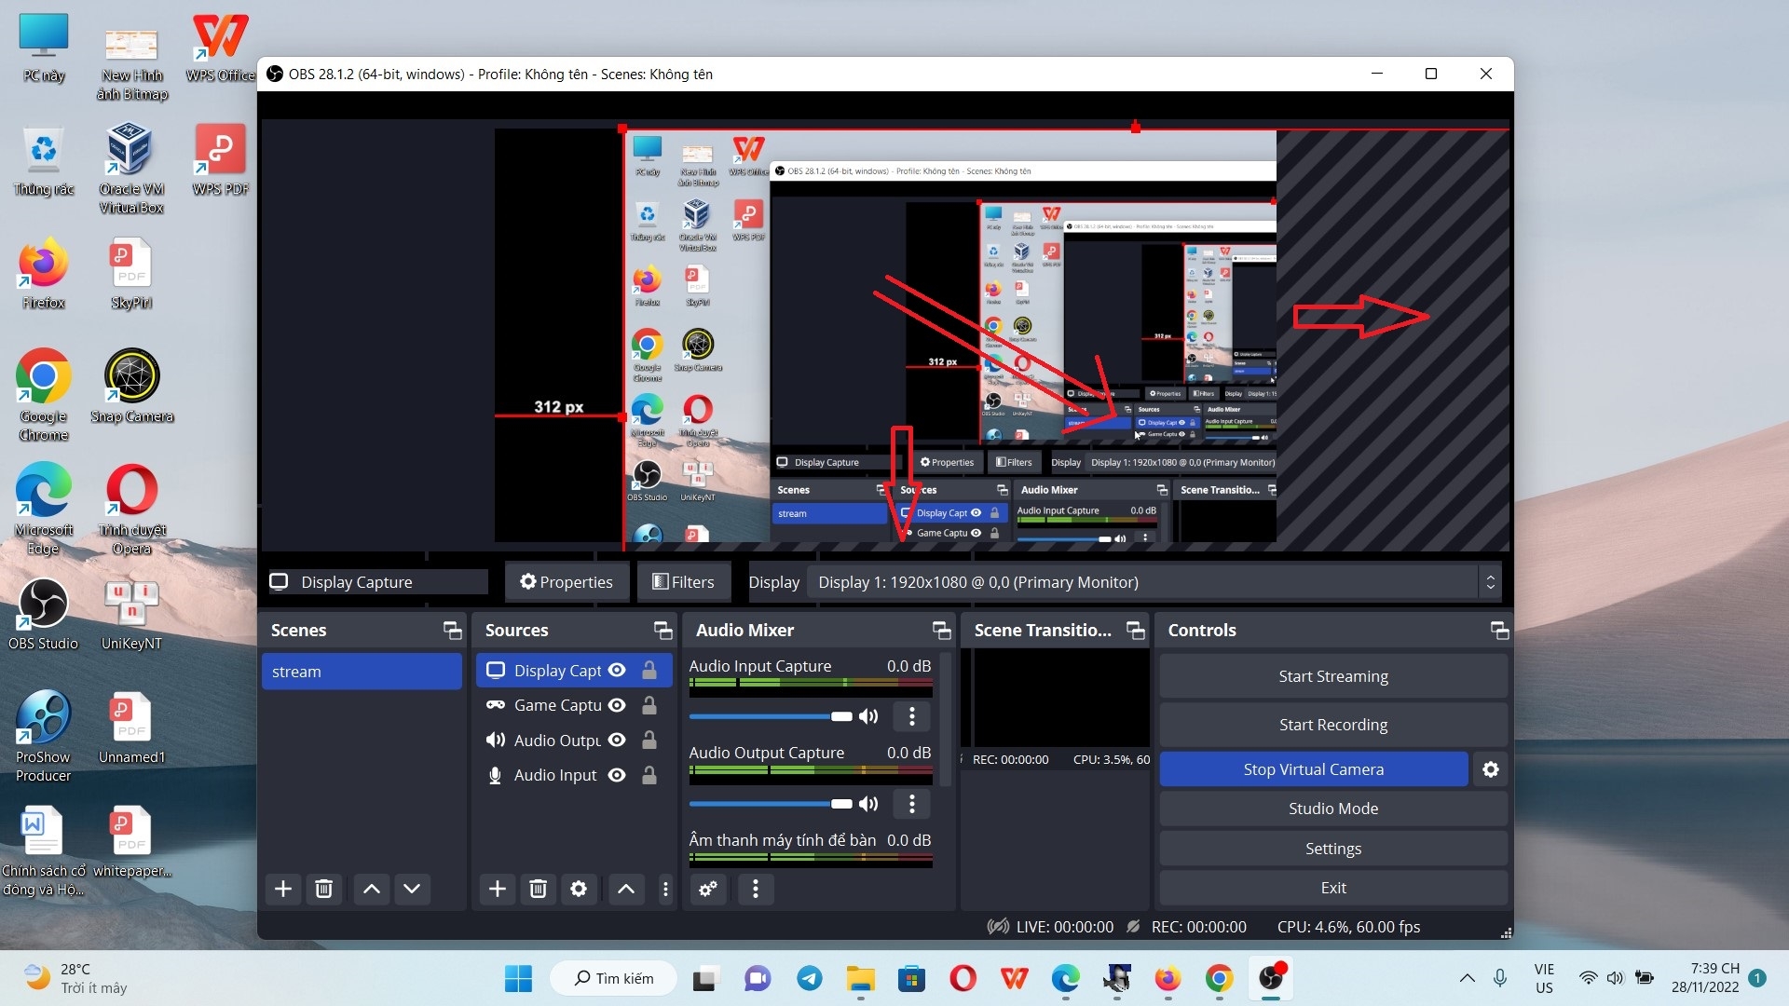The width and height of the screenshot is (1789, 1006).
Task: Open advanced audio properties gears icon
Action: 708,889
